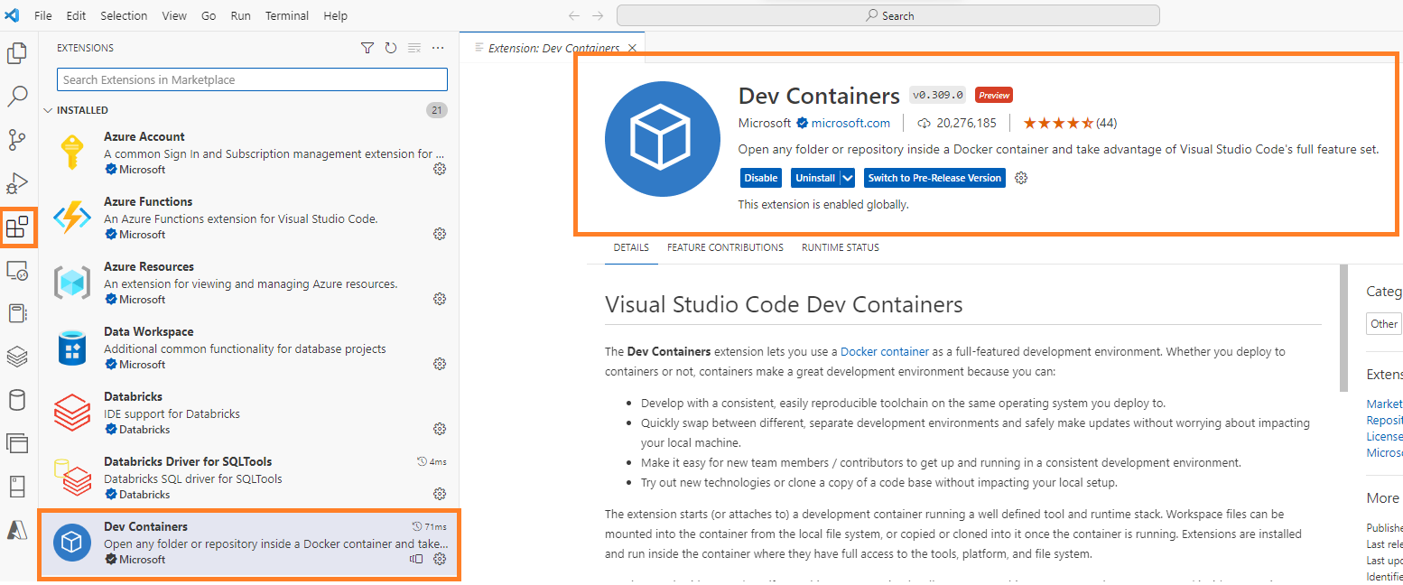Select Data Workspace in extensions list
Screen dimensions: 1403x585
tap(248, 348)
